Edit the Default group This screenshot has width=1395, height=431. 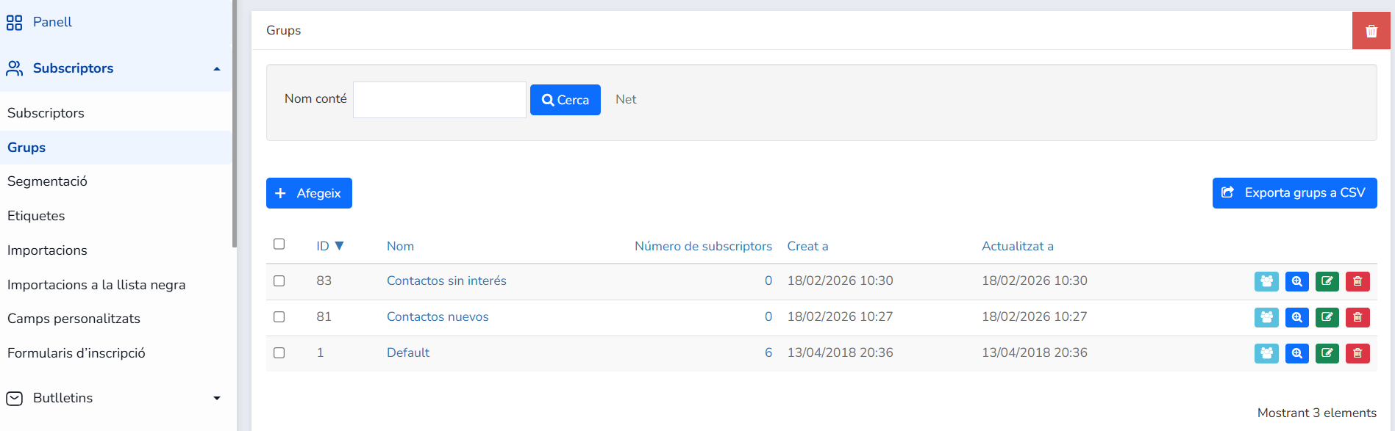[1327, 353]
